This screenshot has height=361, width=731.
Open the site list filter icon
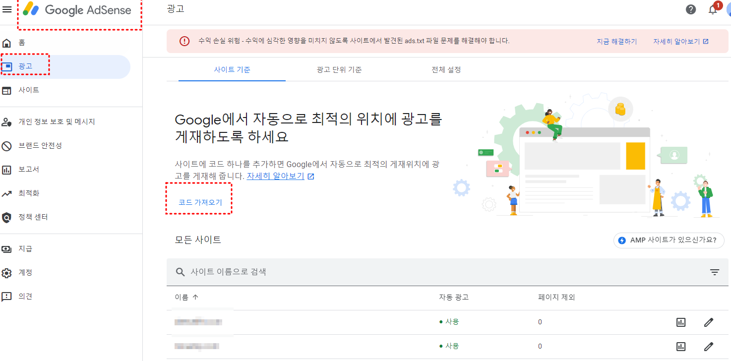coord(714,272)
